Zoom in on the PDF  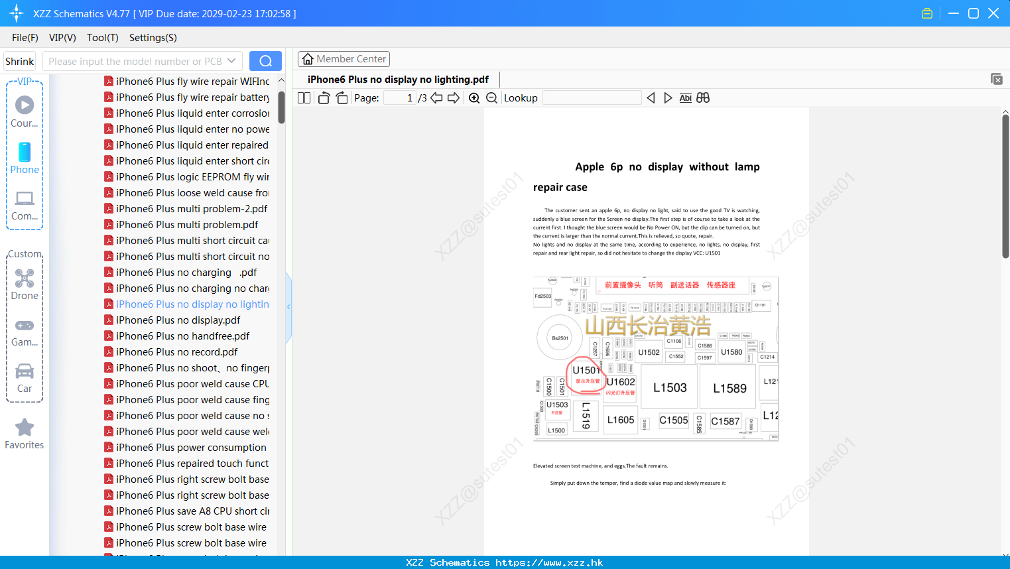click(474, 98)
